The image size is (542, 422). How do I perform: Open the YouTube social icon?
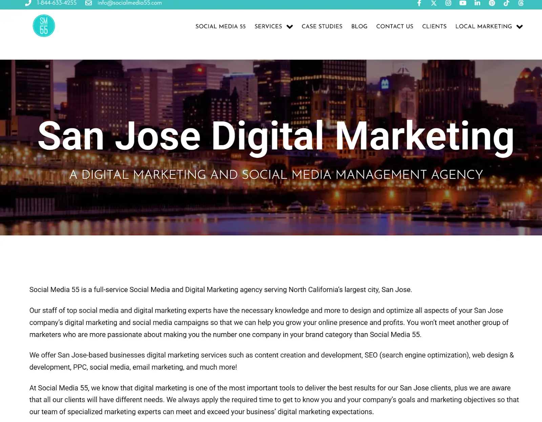463,3
